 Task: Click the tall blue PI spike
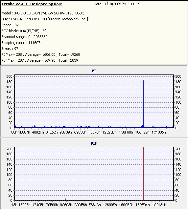[143, 101]
